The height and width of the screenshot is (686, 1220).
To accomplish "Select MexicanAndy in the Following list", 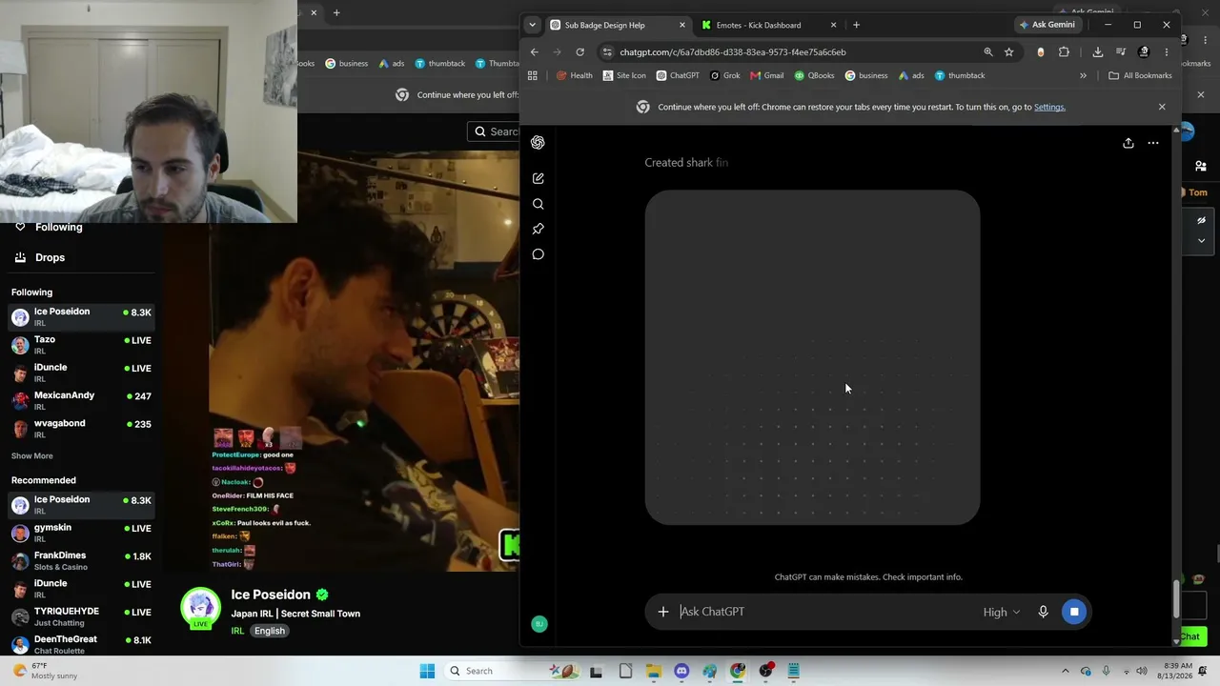I will pyautogui.click(x=81, y=400).
